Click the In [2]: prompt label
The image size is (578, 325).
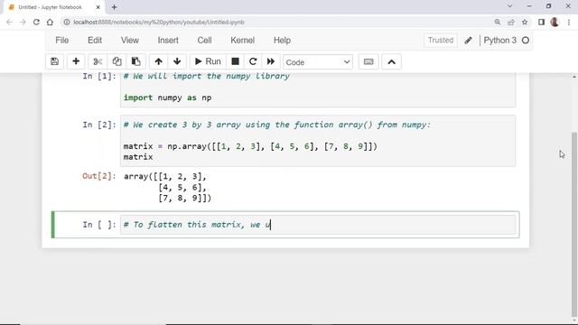point(99,125)
